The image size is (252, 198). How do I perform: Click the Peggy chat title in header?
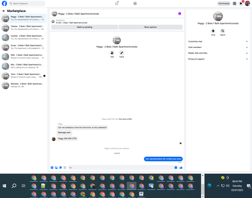tap(79, 14)
